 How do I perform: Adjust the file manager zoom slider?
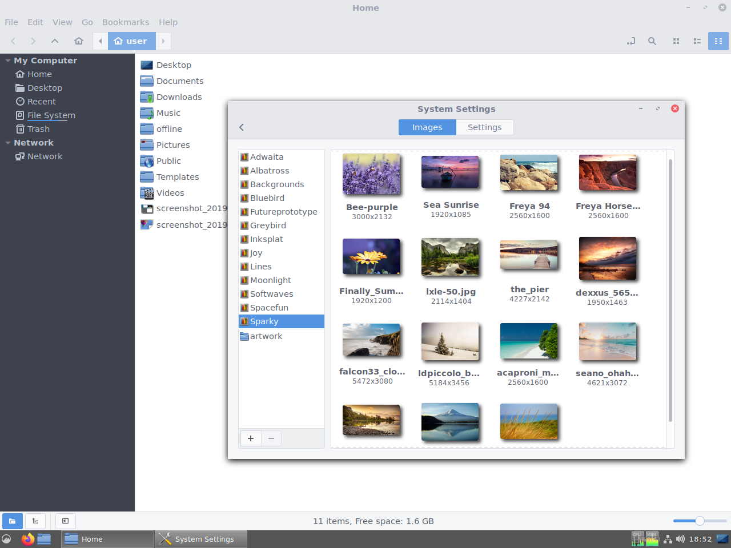pos(700,521)
